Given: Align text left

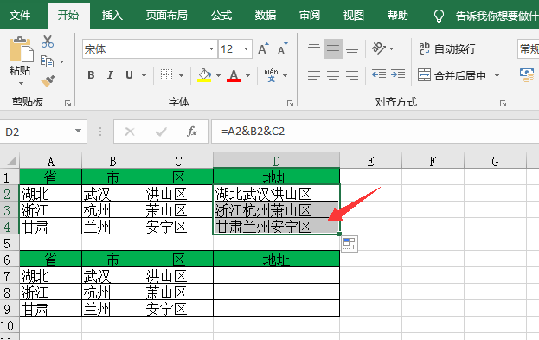Looking at the screenshot, I should point(313,75).
